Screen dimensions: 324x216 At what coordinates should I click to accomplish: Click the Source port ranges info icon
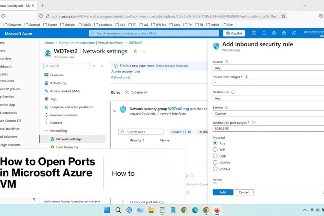click(246, 77)
